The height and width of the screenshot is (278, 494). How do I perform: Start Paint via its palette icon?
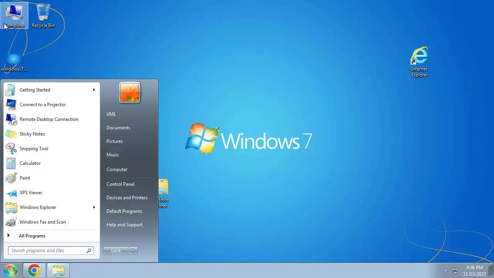pyautogui.click(x=11, y=178)
